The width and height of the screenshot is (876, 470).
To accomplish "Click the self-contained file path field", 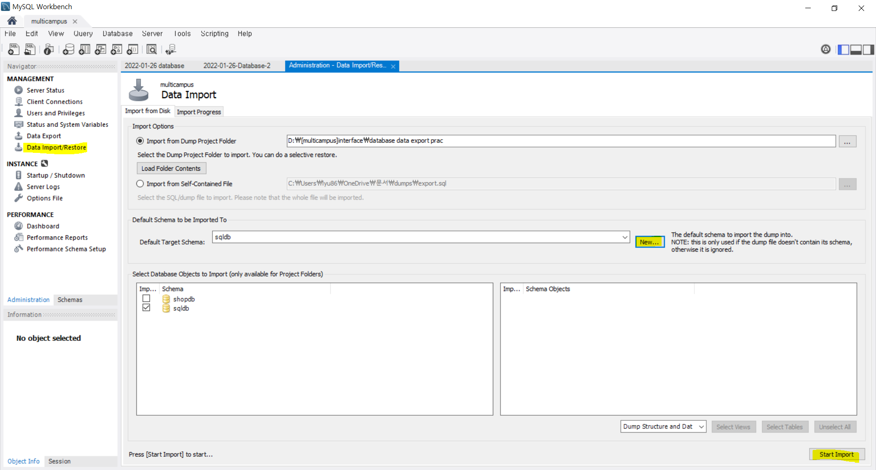I will pos(561,183).
